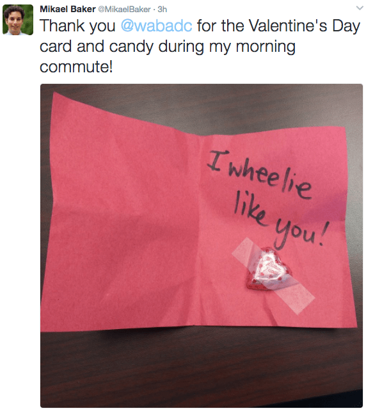The height and width of the screenshot is (411, 366).
Task: Click "Thank you" at tweet start
Action: pyautogui.click(x=77, y=26)
